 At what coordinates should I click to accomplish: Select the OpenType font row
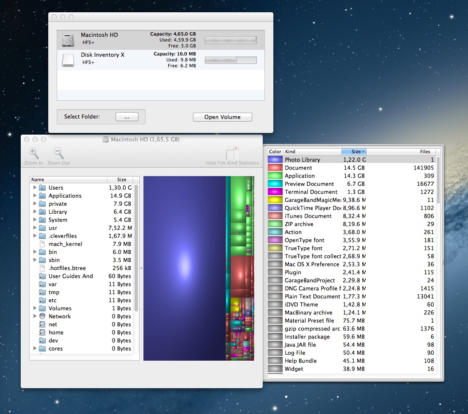(x=351, y=240)
